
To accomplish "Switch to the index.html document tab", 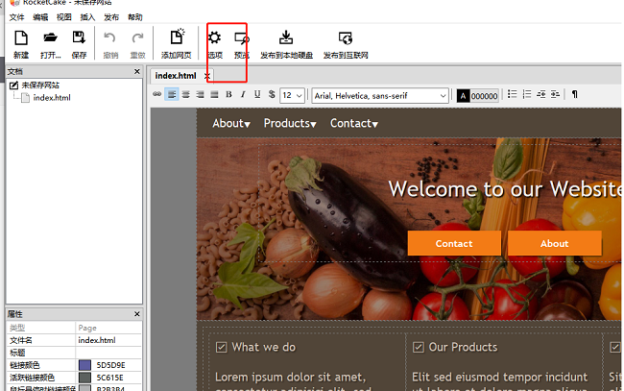I will 176,76.
